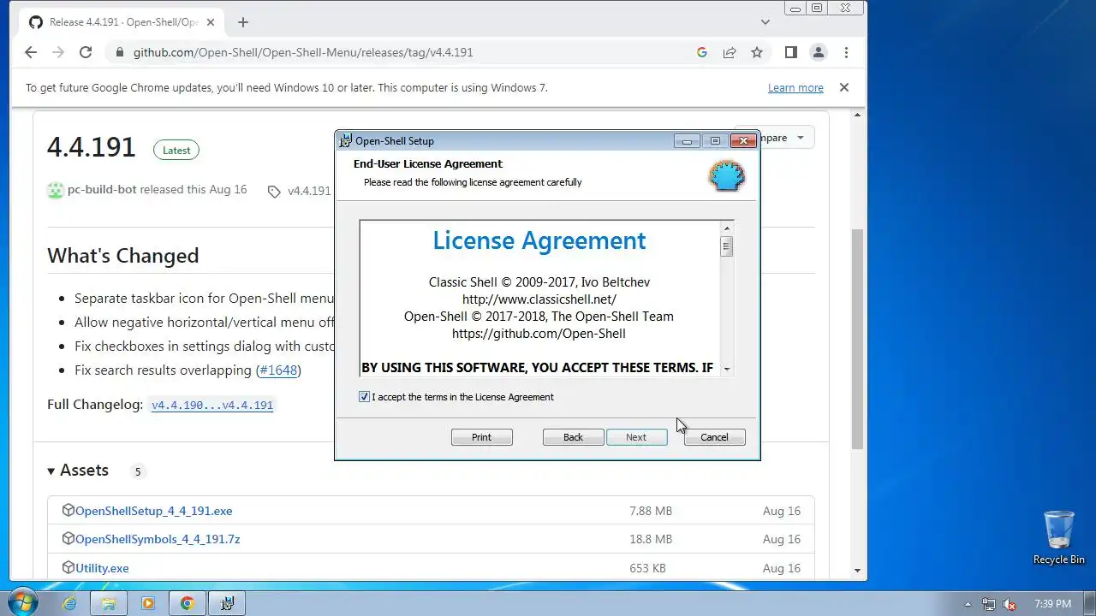This screenshot has height=616, width=1096.
Task: Open the v4.4.190...v4.4.191 changelog link
Action: pos(212,405)
